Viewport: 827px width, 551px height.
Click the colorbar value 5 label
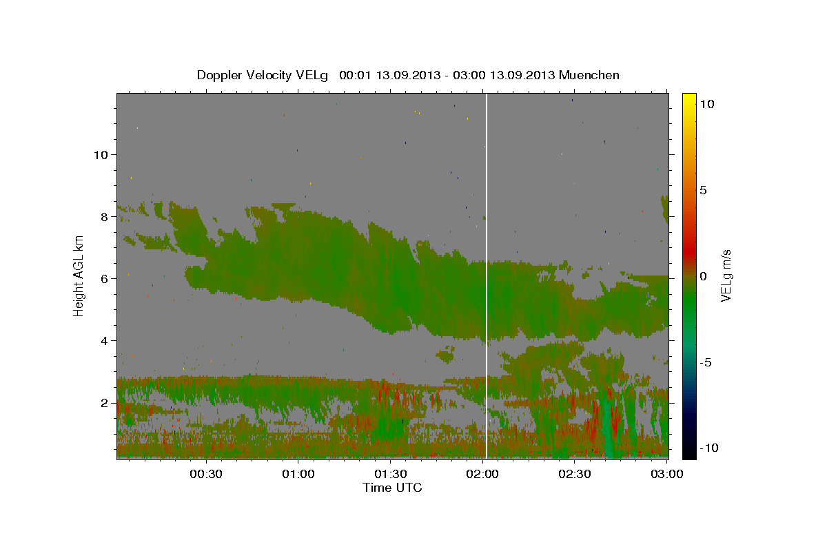click(703, 189)
